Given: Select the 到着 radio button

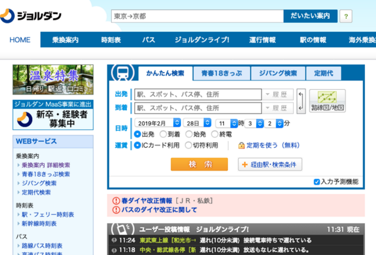Looking at the screenshot, I should (163, 134).
